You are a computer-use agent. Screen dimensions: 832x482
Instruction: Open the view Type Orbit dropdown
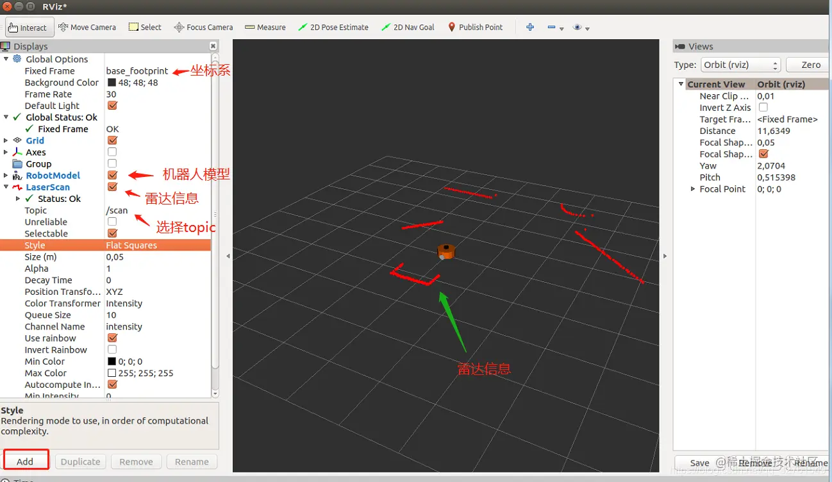coord(740,65)
